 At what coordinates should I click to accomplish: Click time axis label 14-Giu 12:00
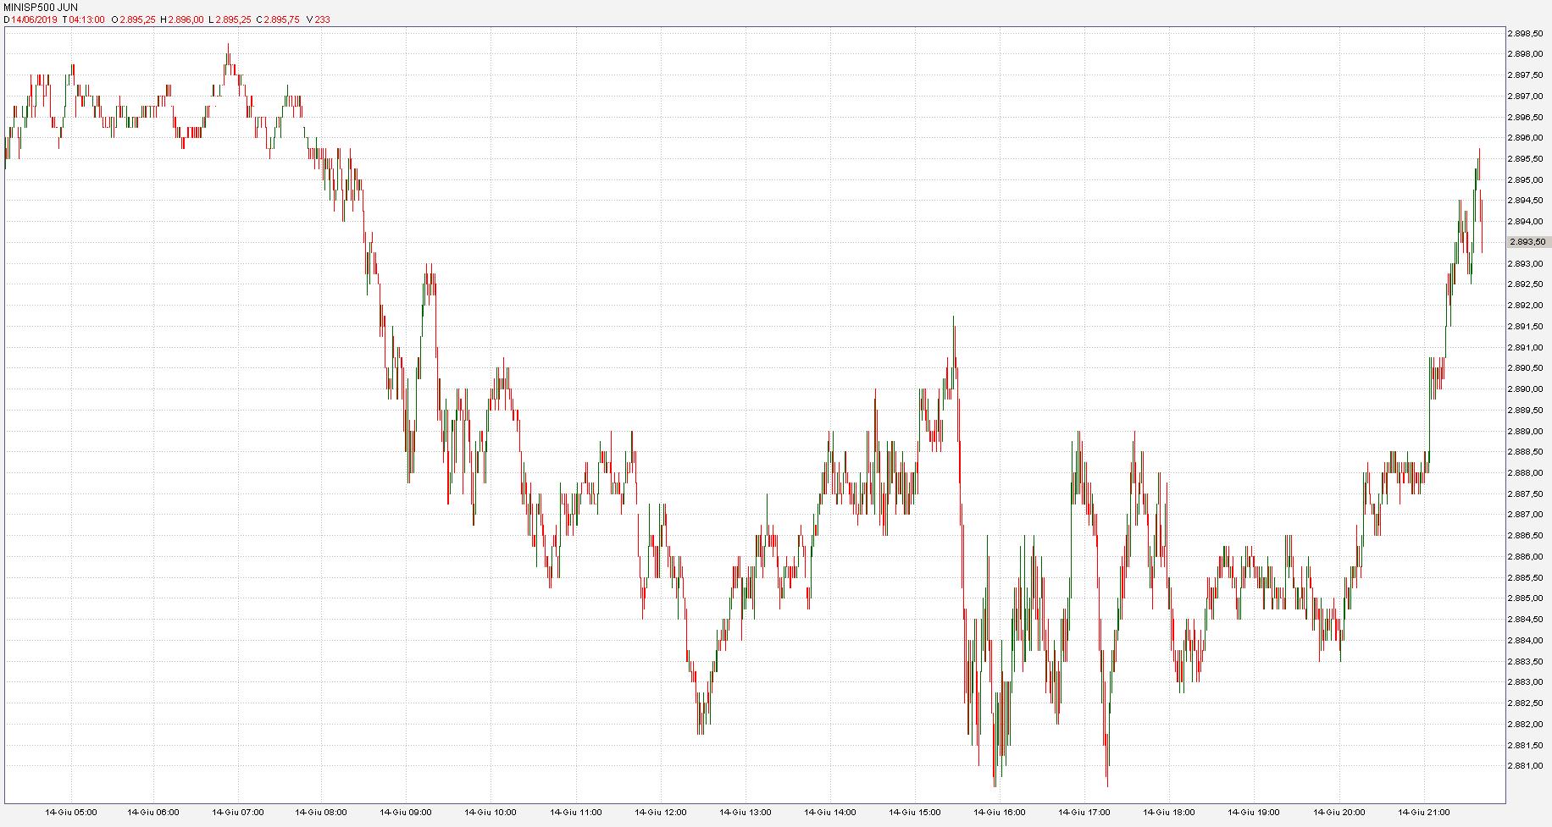[661, 813]
